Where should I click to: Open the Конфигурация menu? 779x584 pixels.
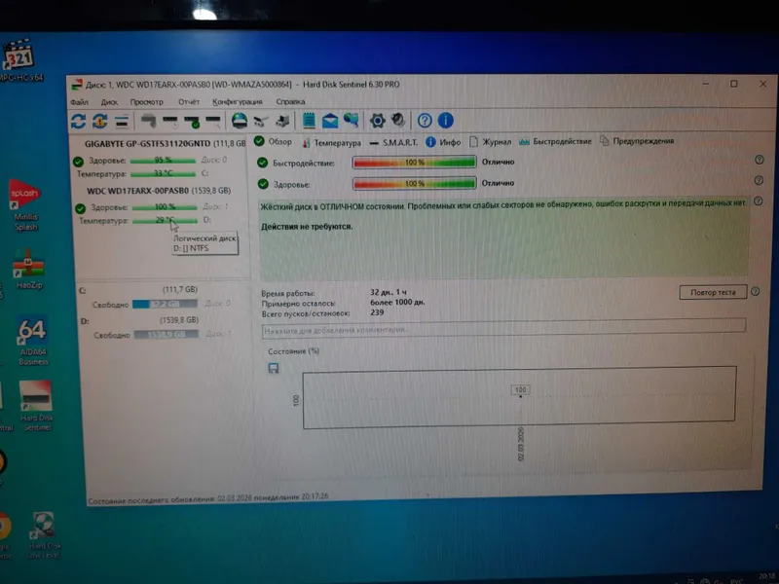coord(238,102)
